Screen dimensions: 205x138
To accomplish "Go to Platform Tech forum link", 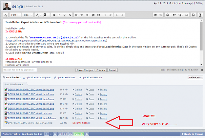I will point(10,134).
